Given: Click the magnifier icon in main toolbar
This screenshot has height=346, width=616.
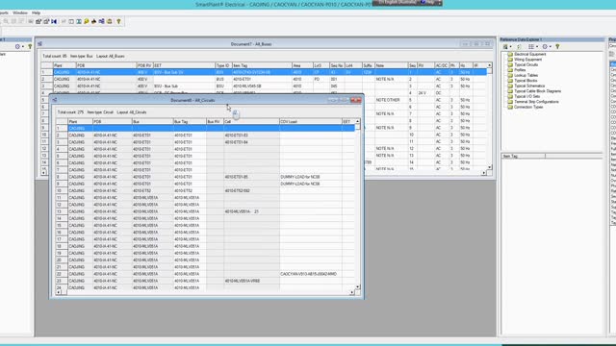Looking at the screenshot, I should pyautogui.click(x=6, y=21).
